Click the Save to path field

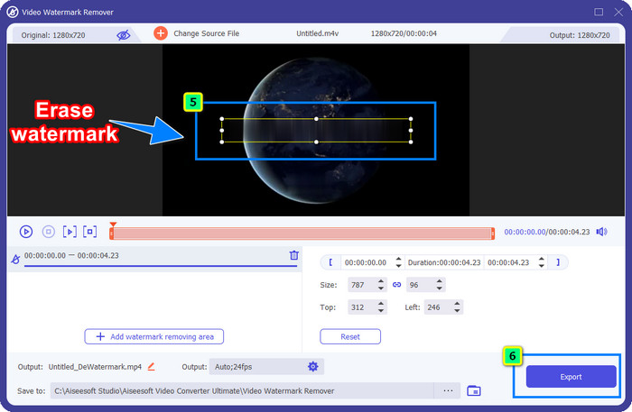pos(242,390)
